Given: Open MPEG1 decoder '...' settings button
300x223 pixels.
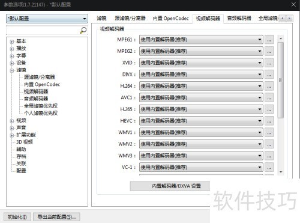Looking at the screenshot, I should 269,40.
